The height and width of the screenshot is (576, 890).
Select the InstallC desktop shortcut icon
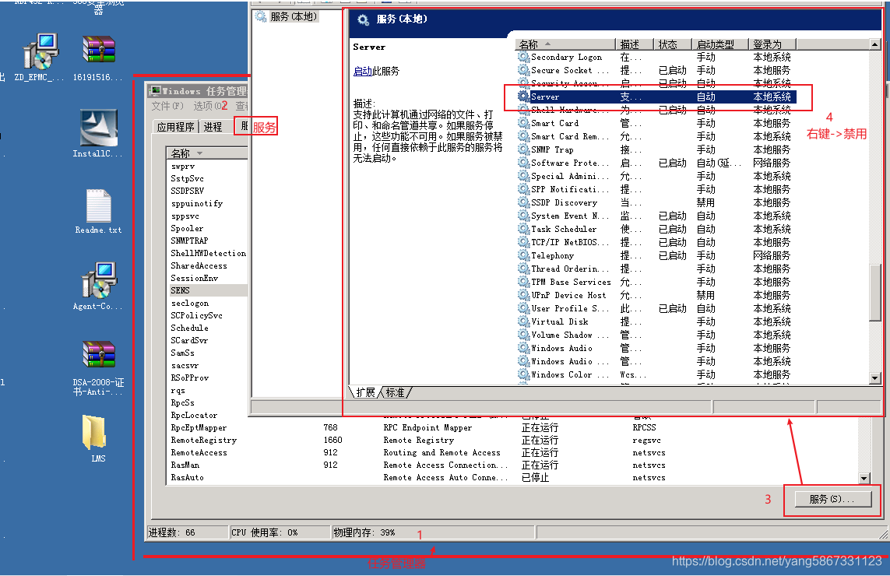99,128
